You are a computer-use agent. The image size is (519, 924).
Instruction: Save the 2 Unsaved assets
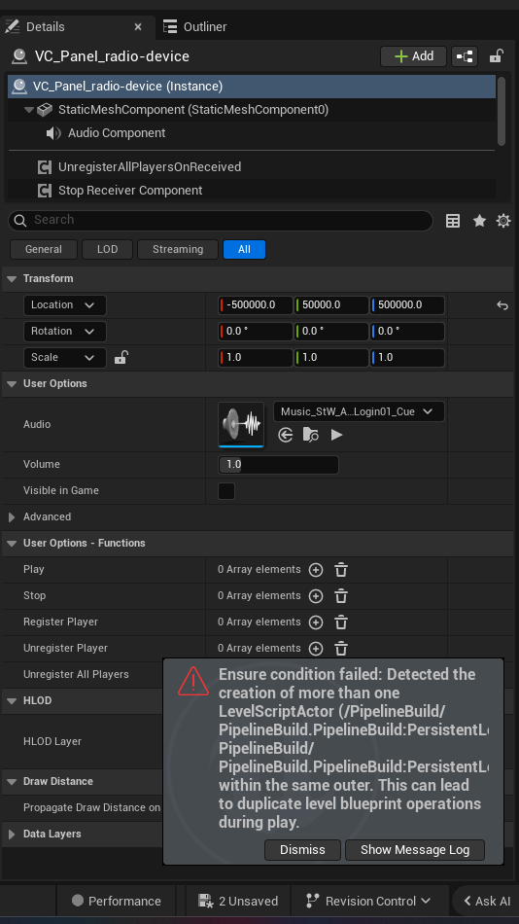point(238,901)
